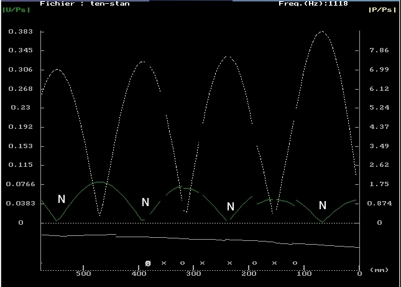Select the 0.306 left axis label
This screenshot has width=401, height=287.
21,70
